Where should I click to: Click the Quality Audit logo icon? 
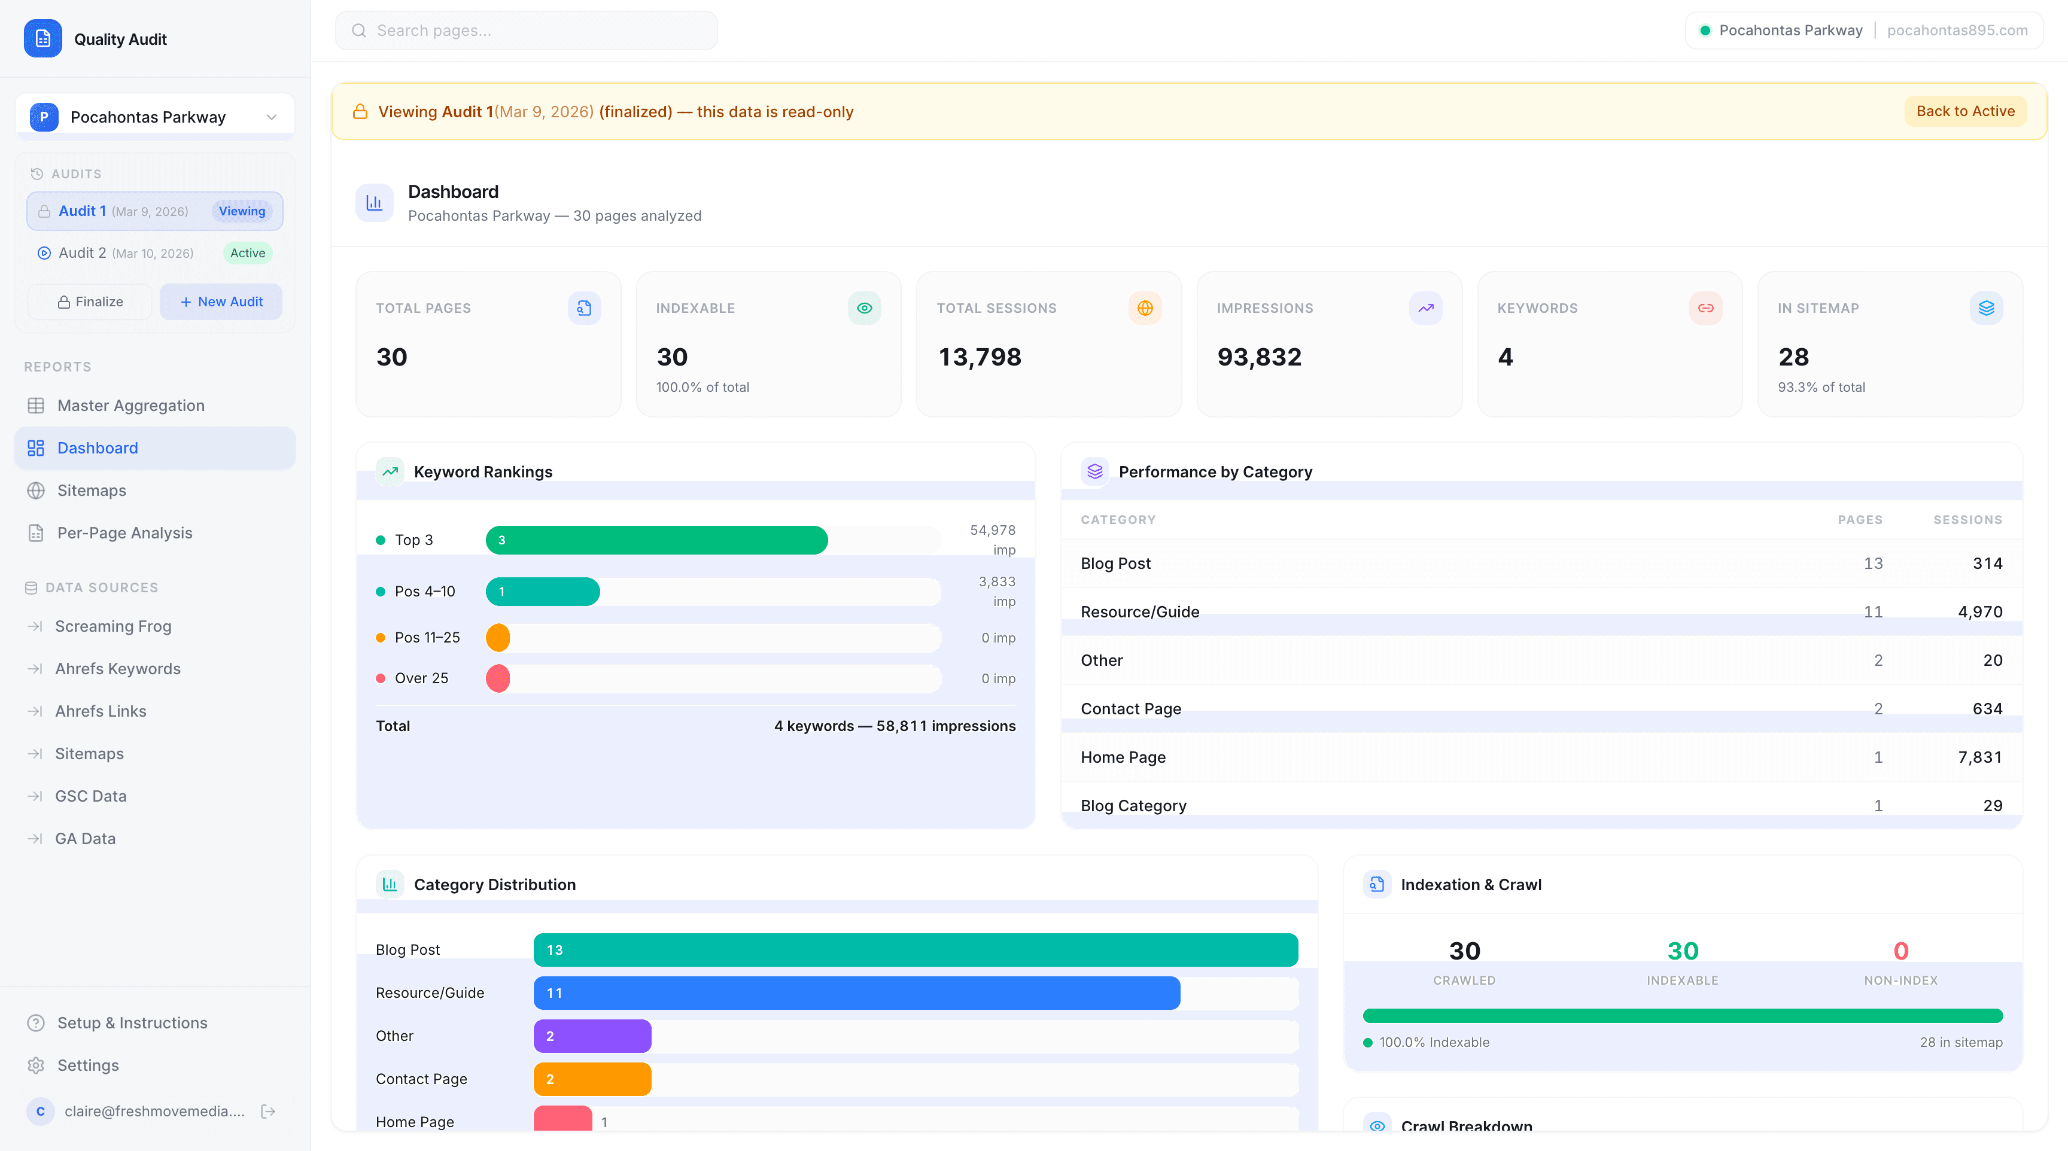42,38
